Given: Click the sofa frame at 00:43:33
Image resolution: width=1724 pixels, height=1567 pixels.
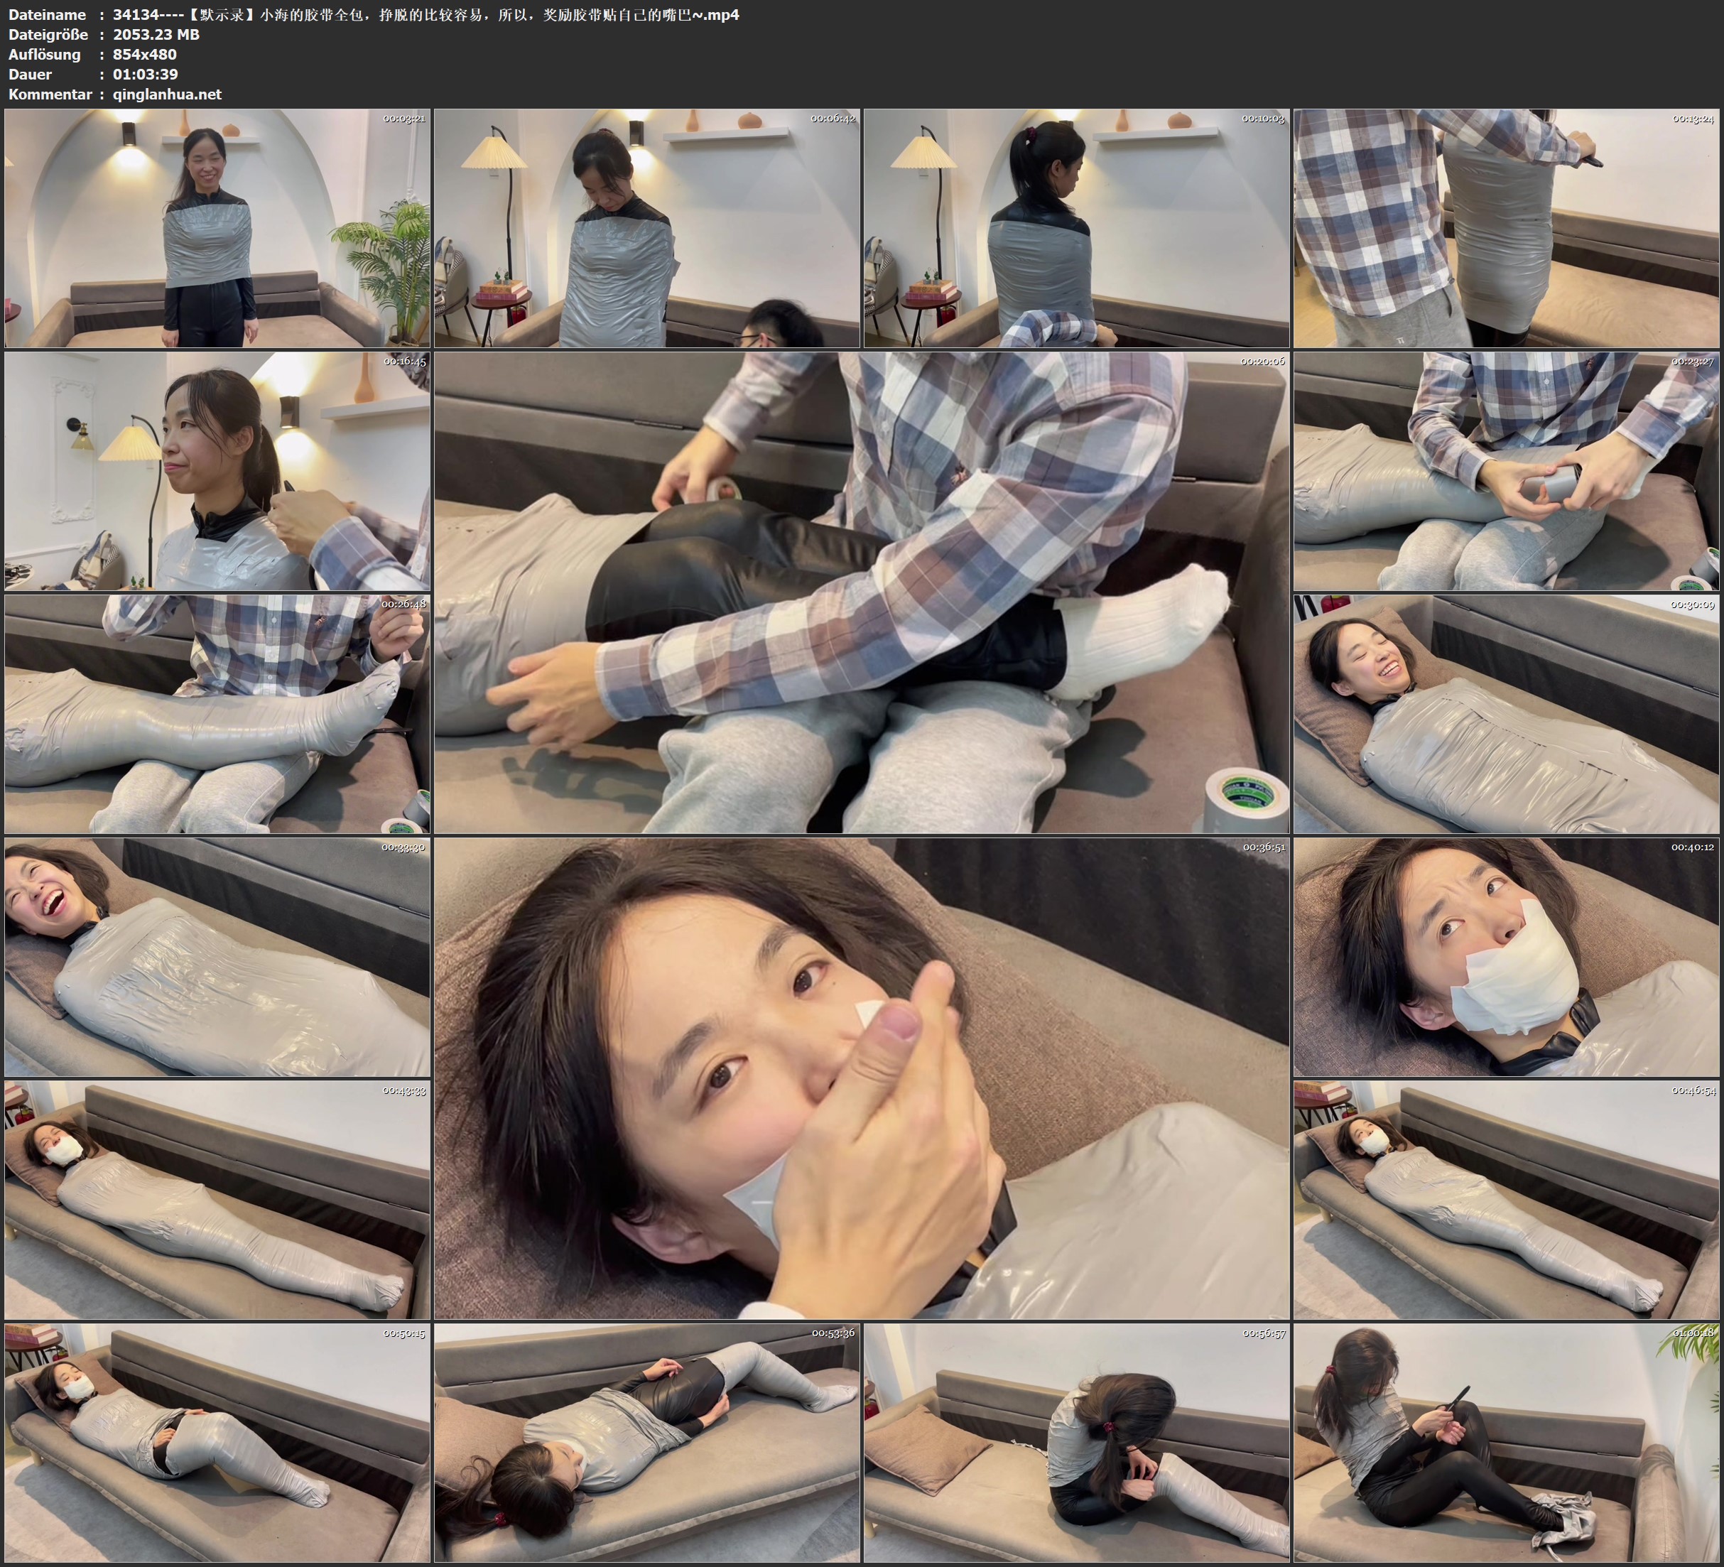Looking at the screenshot, I should pos(217,1200).
